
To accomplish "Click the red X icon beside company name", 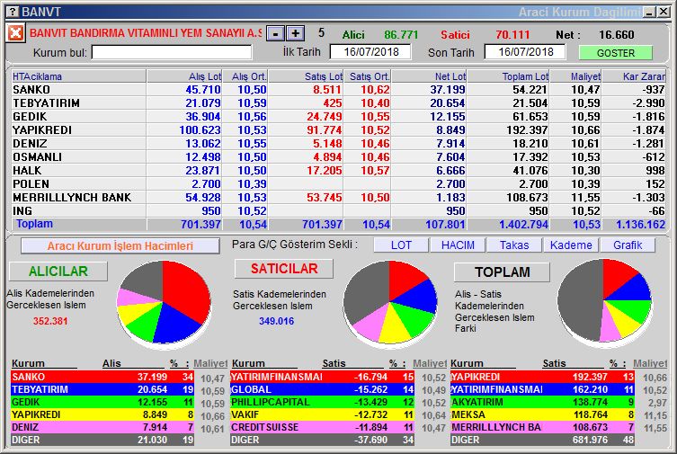I will (x=15, y=33).
